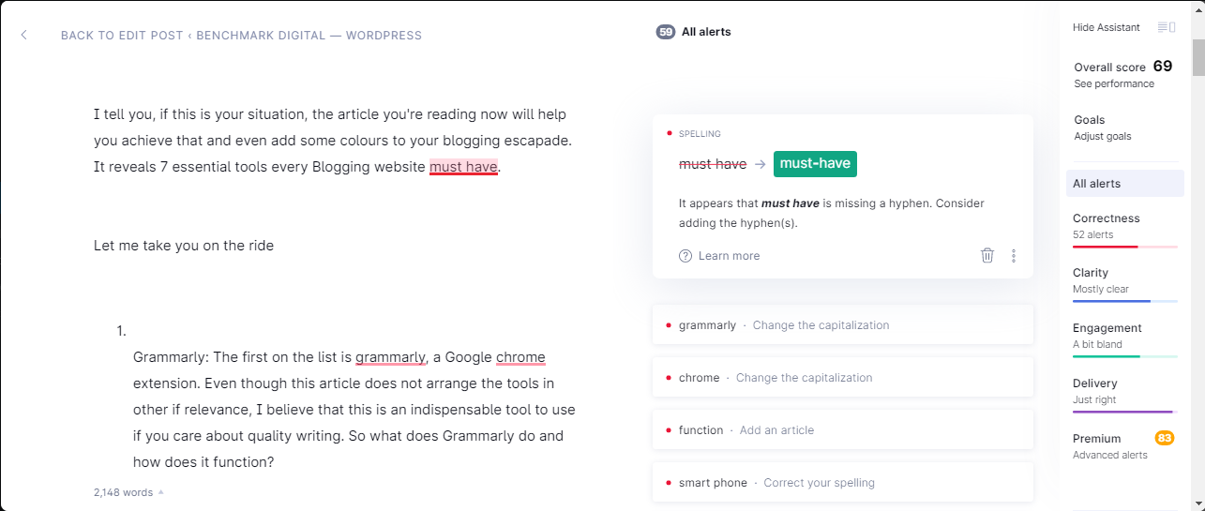Image resolution: width=1205 pixels, height=511 pixels.
Task: Click the Learn more question mark icon
Action: pos(685,256)
